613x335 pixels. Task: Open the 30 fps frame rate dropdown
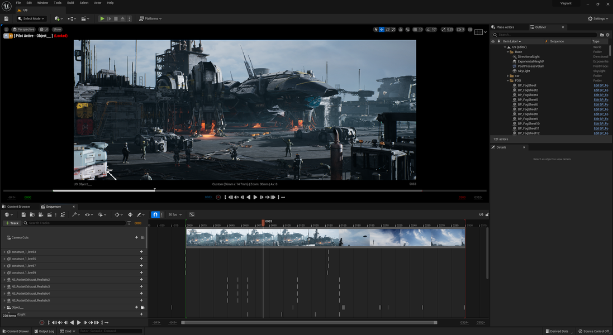point(175,214)
